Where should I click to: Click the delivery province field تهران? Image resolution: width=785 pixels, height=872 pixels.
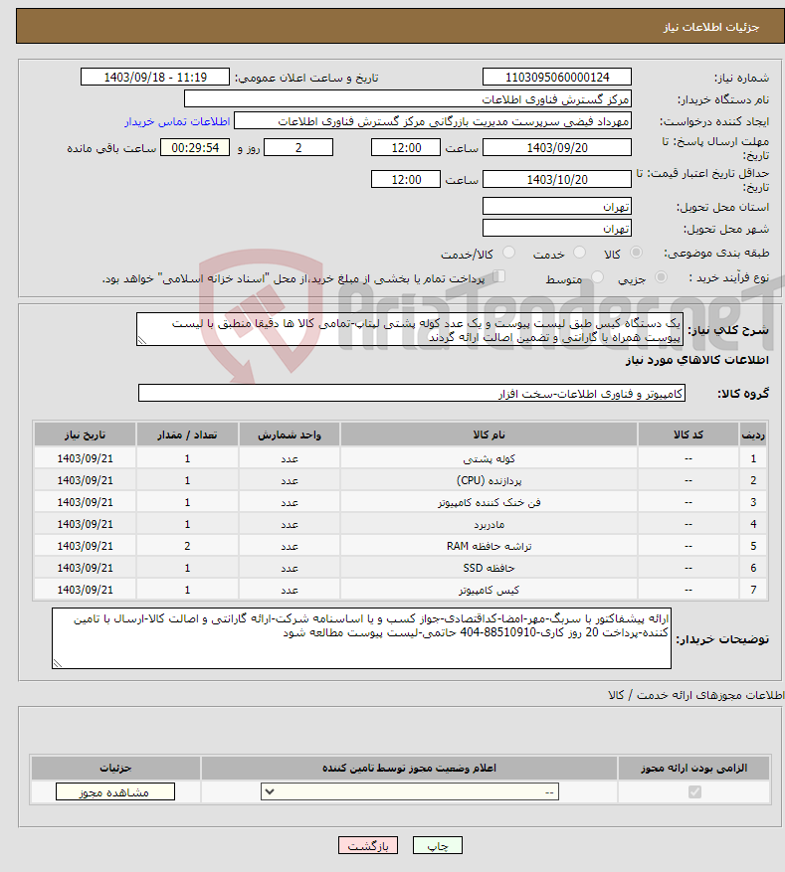[x=557, y=207]
